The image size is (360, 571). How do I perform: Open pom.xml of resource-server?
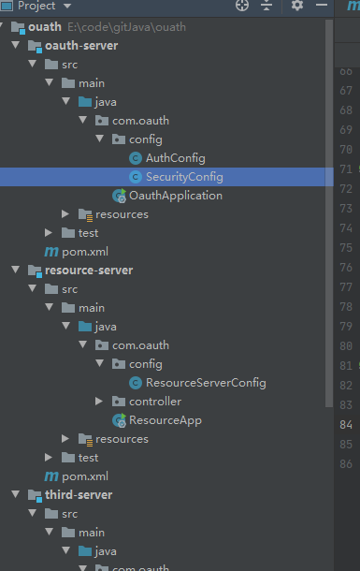coord(85,476)
